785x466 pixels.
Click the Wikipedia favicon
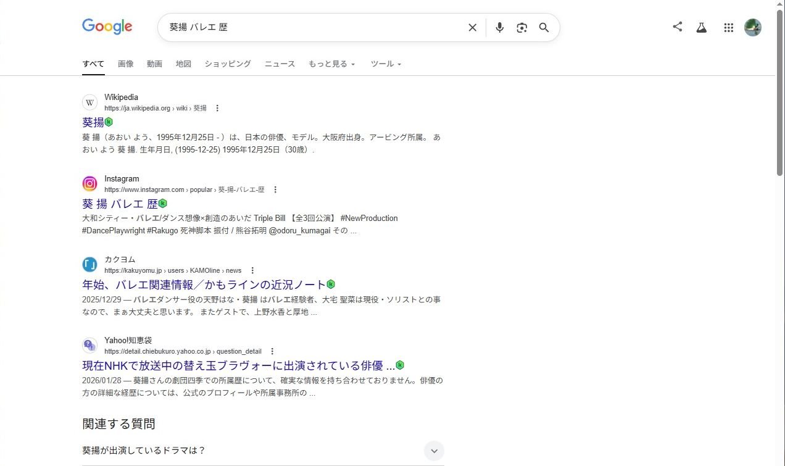pyautogui.click(x=90, y=102)
